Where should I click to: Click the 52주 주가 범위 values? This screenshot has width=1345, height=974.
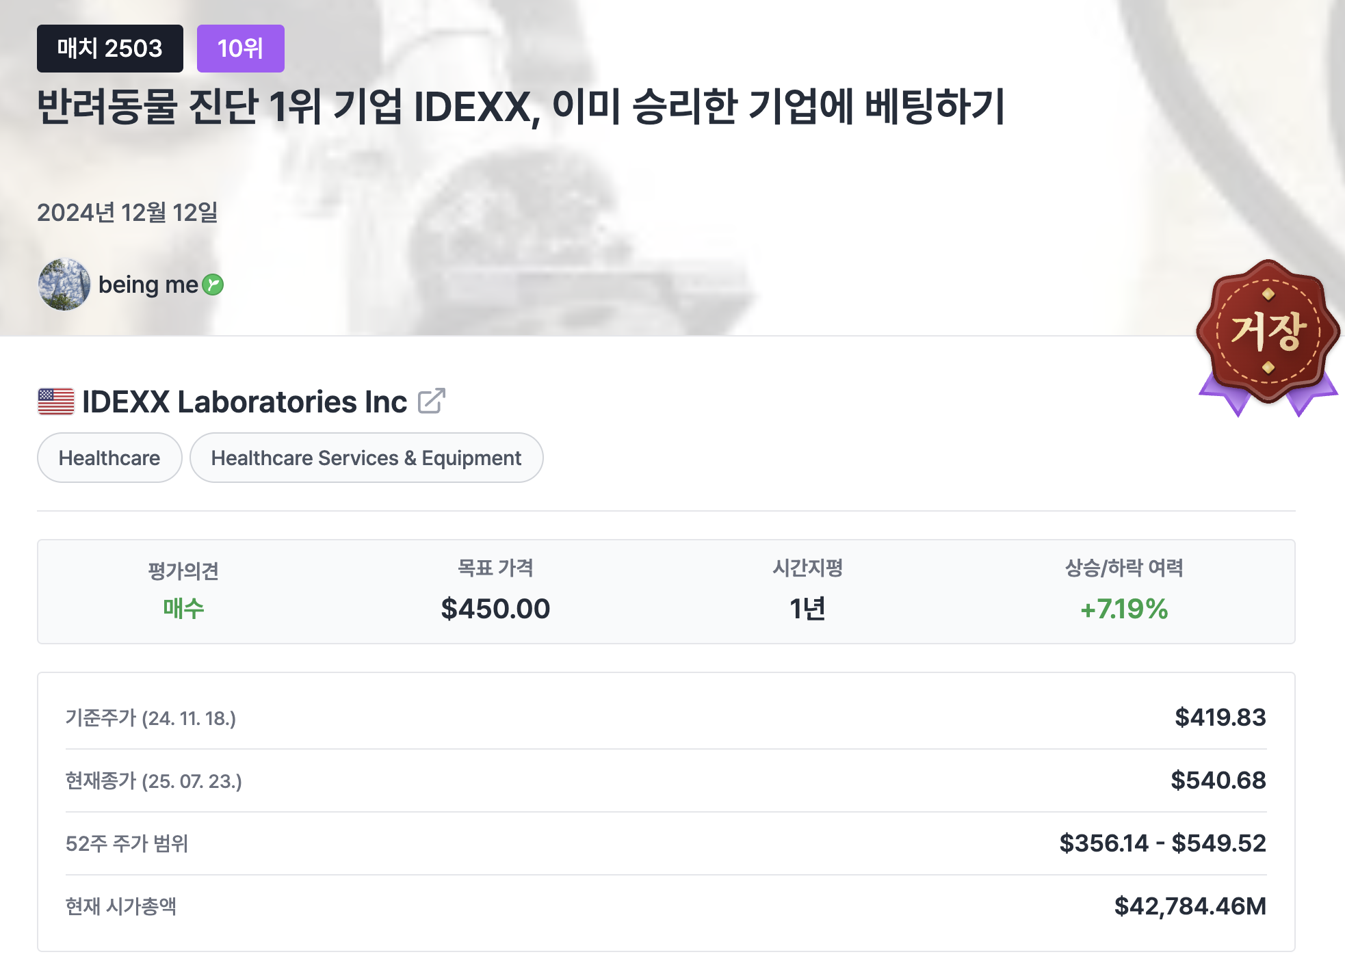click(x=1162, y=843)
